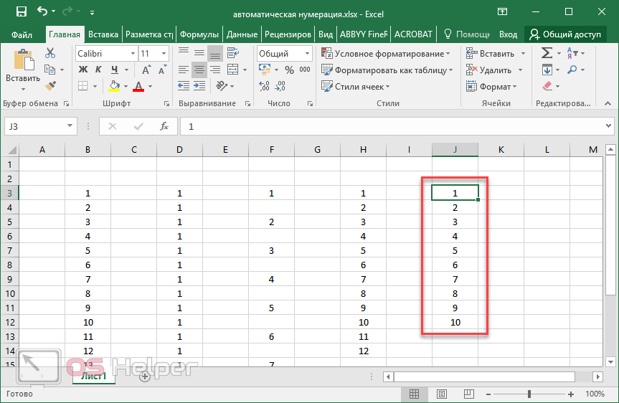Toggle italic formatting (К)
The height and width of the screenshot is (403, 619).
click(x=97, y=70)
